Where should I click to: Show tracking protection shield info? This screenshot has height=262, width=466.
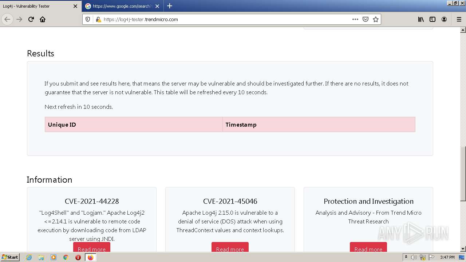click(x=88, y=19)
